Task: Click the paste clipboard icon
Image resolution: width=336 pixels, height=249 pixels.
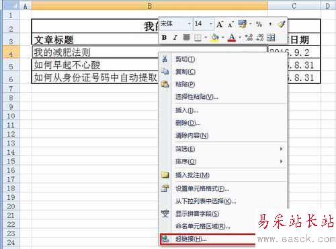Action: (165, 84)
